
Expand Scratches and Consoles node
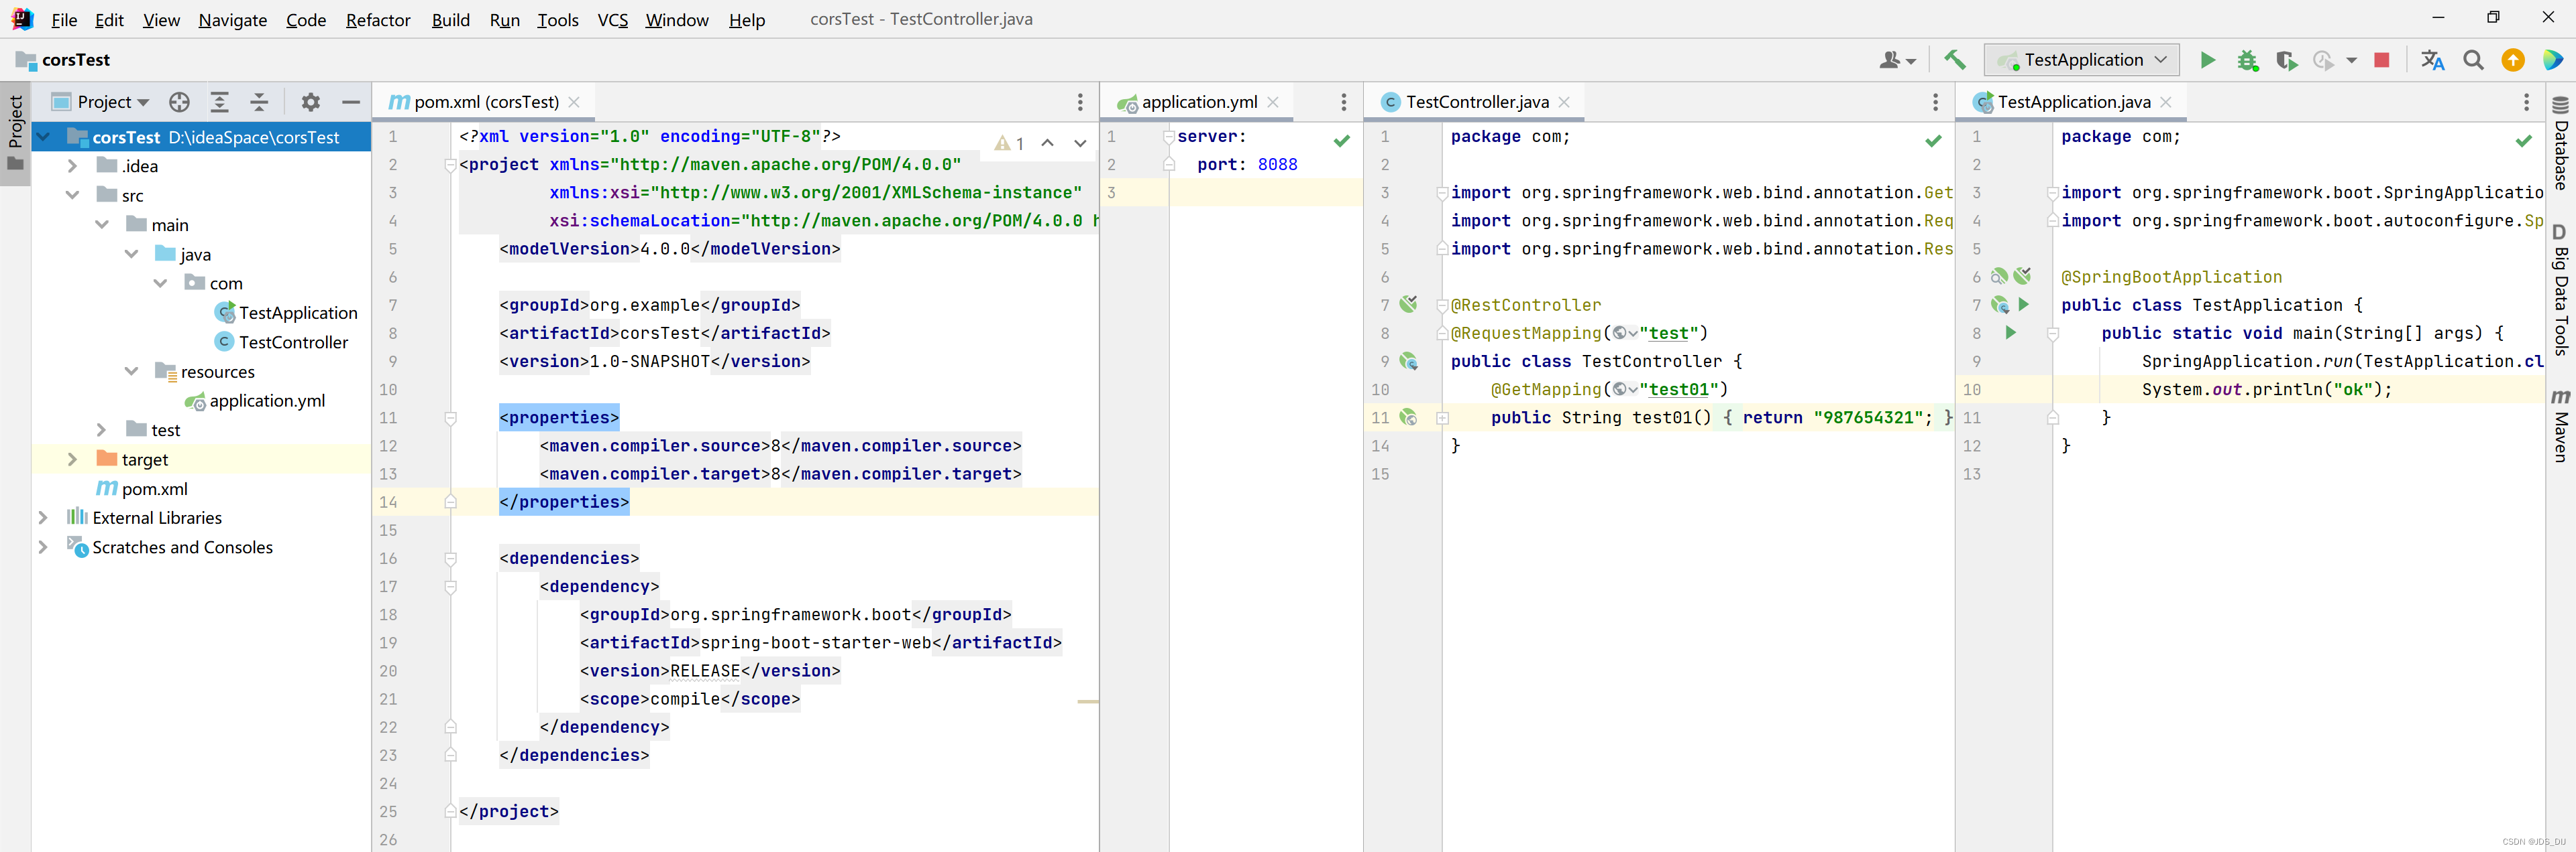[43, 547]
